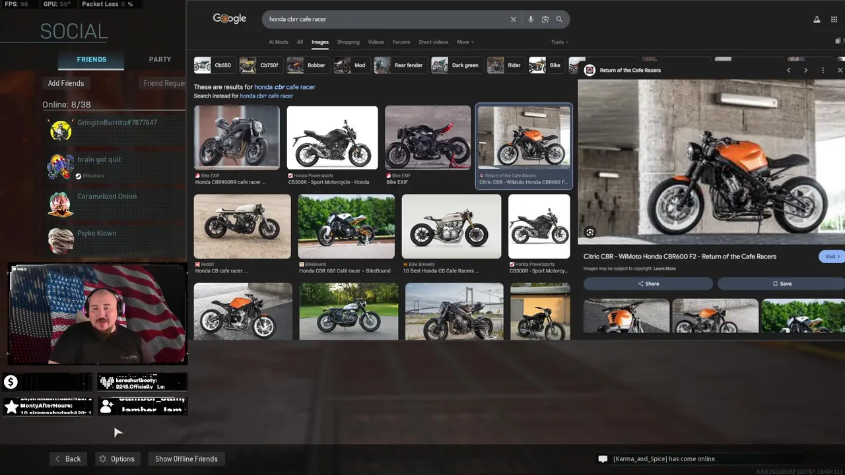Click GringitoBurrito avatar in friends list

(x=61, y=131)
